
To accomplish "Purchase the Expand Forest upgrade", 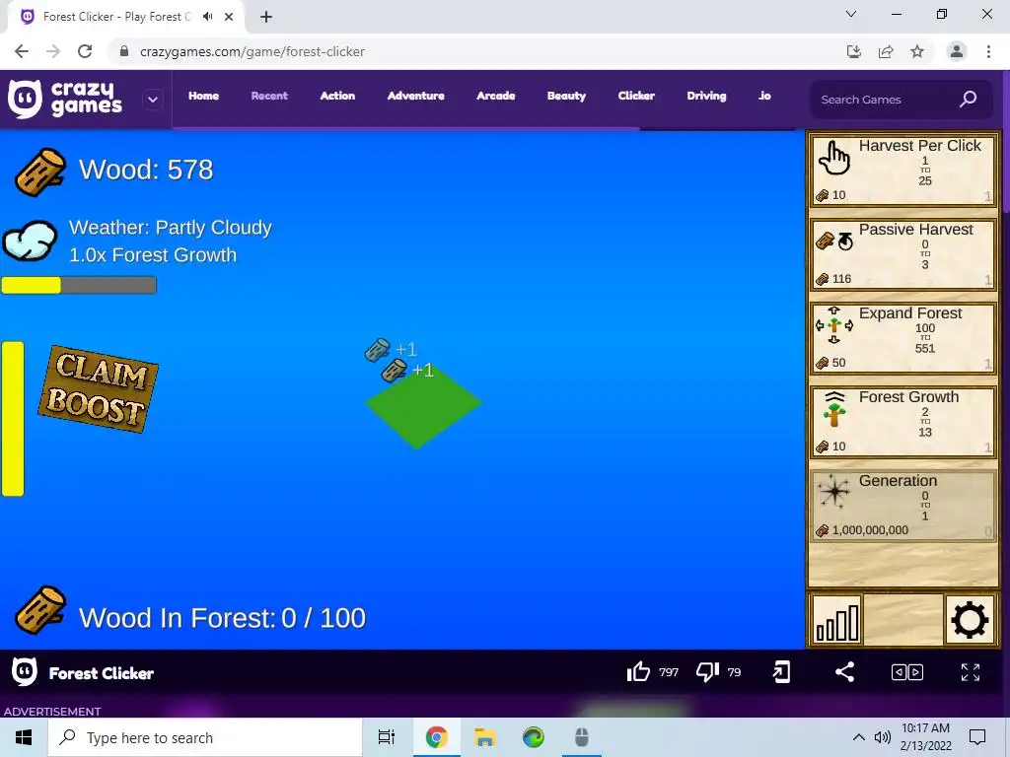I will (902, 337).
